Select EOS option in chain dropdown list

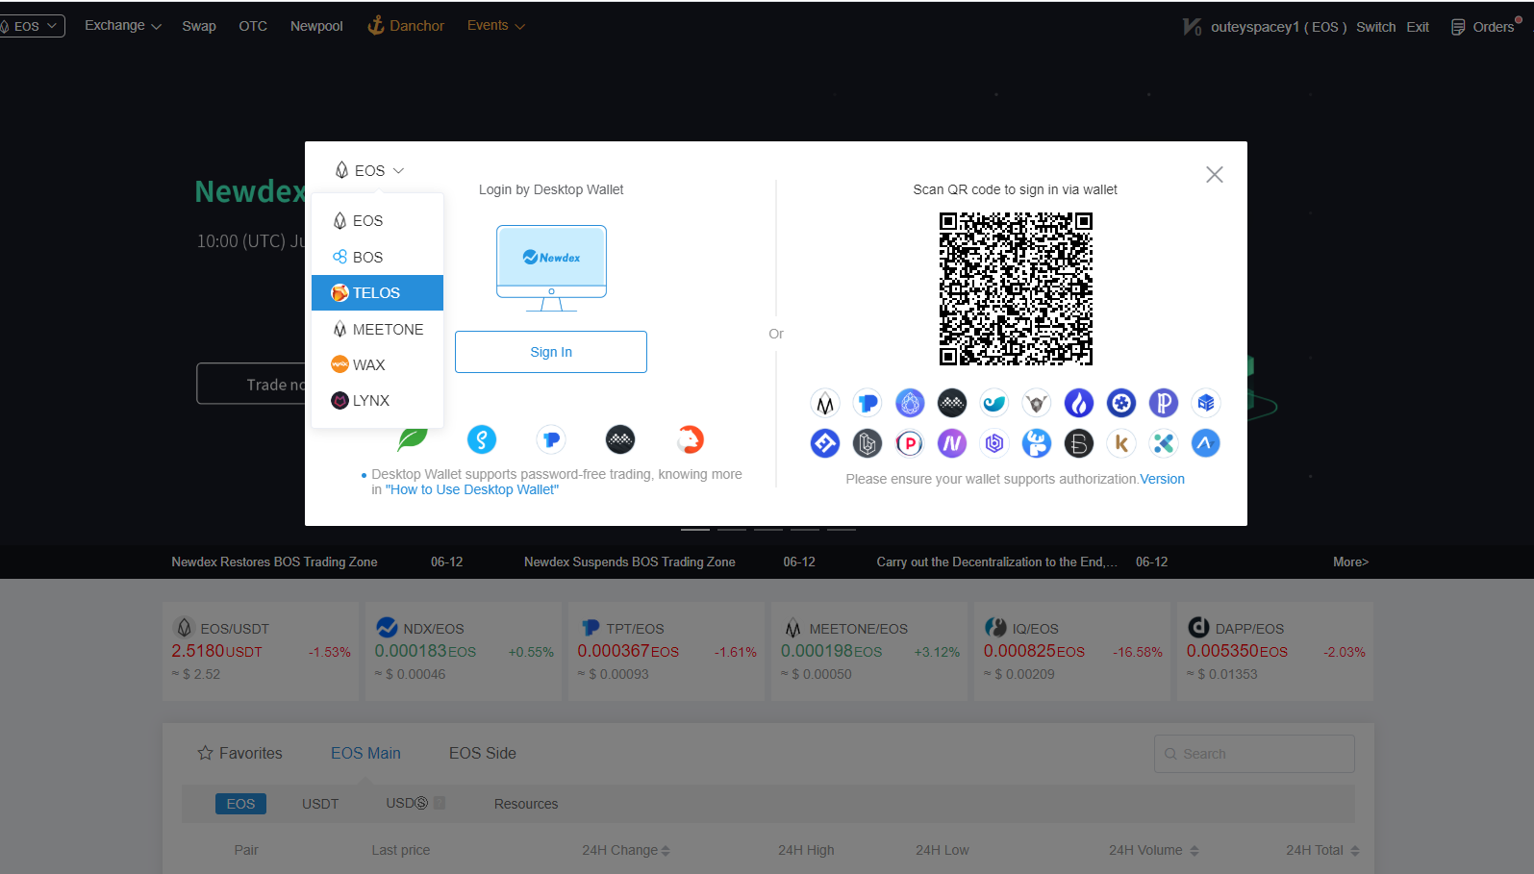pyautogui.click(x=377, y=221)
